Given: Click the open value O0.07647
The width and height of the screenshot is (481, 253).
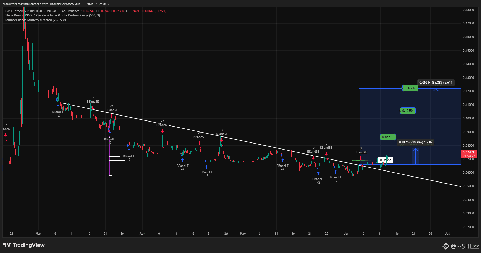Looking at the screenshot, I should point(88,11).
